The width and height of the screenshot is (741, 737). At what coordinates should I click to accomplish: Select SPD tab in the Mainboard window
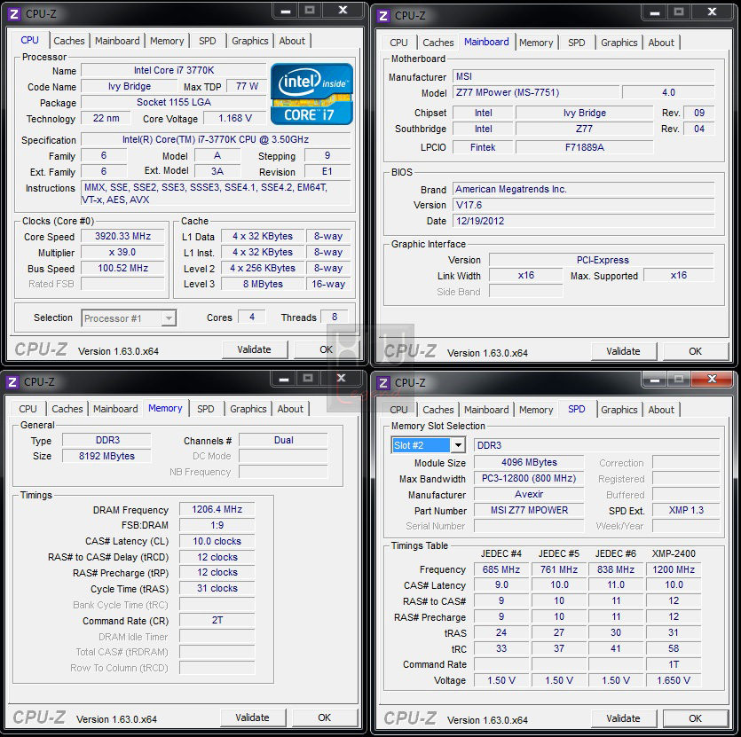(577, 43)
